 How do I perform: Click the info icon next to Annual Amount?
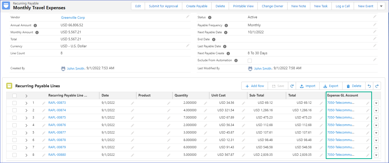coord(35,25)
